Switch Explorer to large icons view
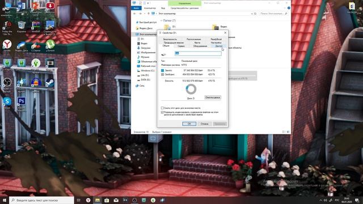The image size is (363, 204). click(288, 132)
